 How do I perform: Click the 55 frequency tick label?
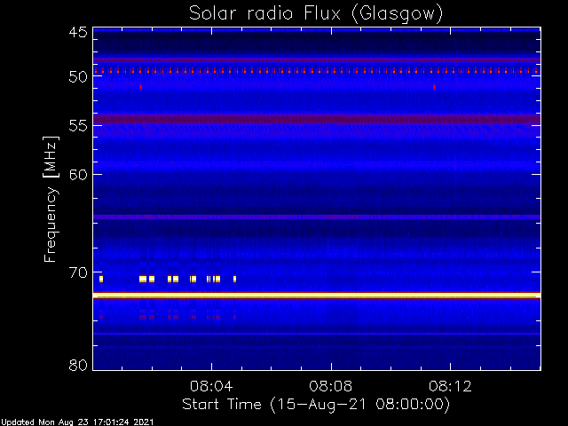pyautogui.click(x=78, y=125)
